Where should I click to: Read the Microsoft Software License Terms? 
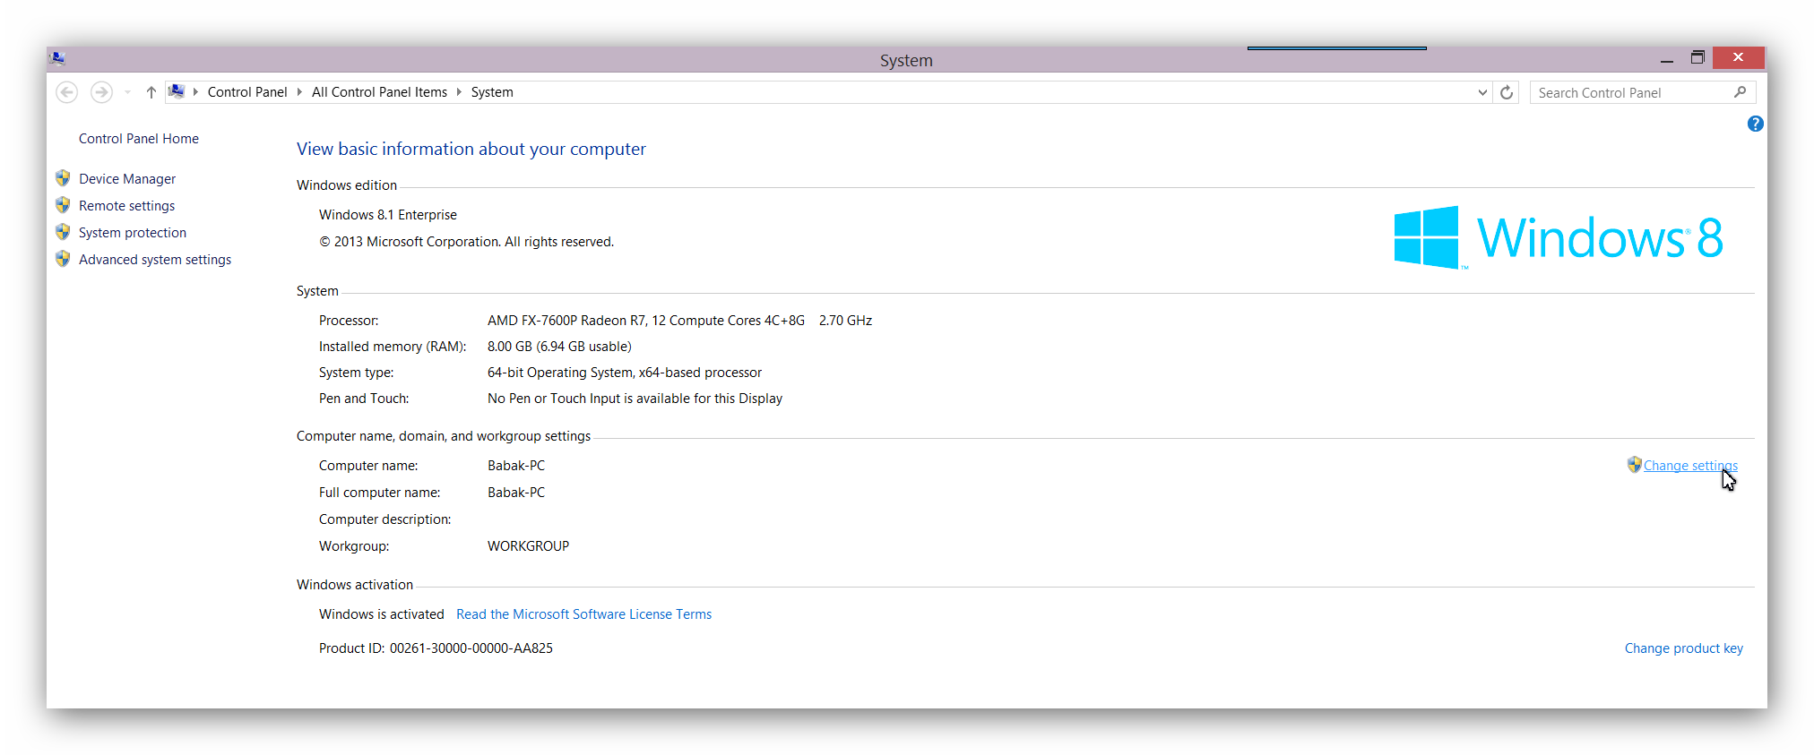(x=583, y=614)
